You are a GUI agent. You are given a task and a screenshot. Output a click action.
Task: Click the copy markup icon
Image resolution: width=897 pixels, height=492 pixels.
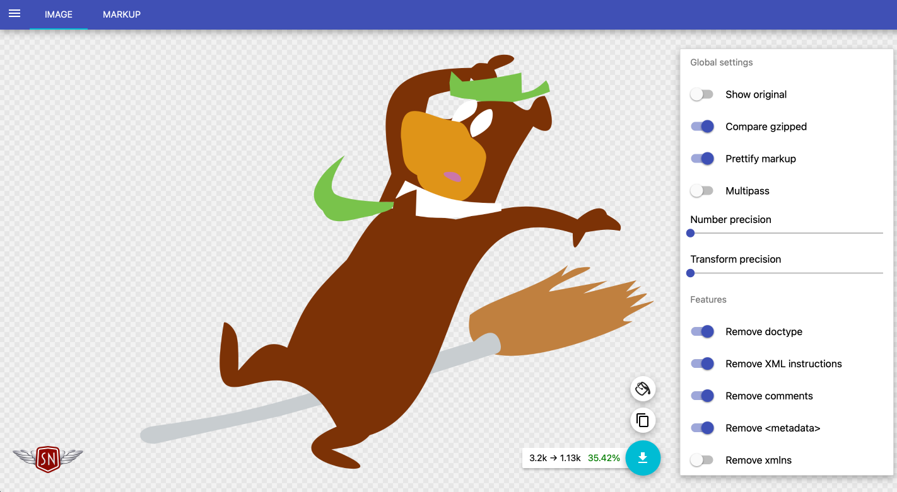(643, 420)
